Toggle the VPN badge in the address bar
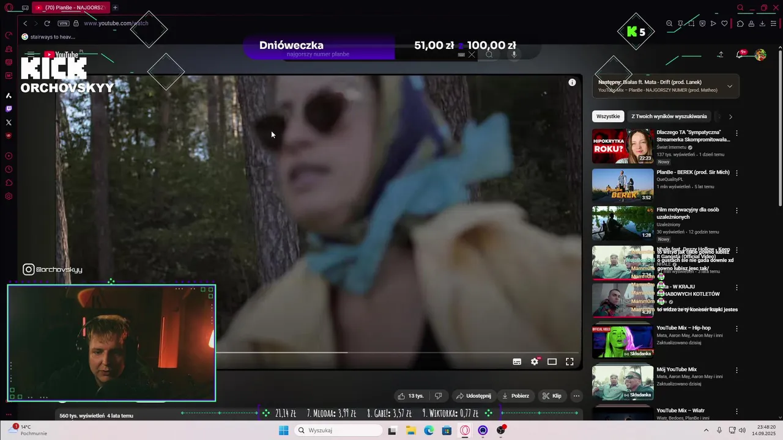Viewport: 783px width, 440px height. [x=64, y=23]
